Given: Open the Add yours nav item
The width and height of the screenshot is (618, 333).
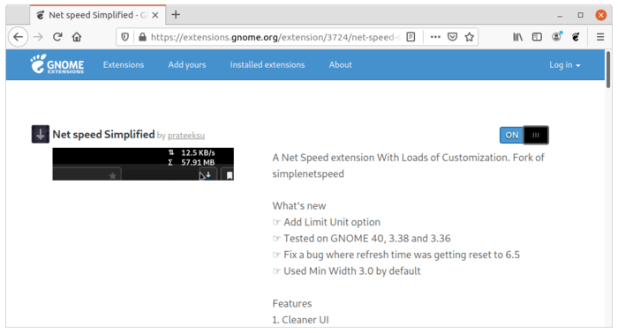Looking at the screenshot, I should point(187,65).
